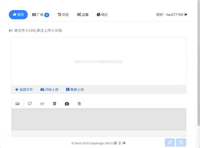
Task: Click 选择文件 to choose files
Action: point(24,90)
